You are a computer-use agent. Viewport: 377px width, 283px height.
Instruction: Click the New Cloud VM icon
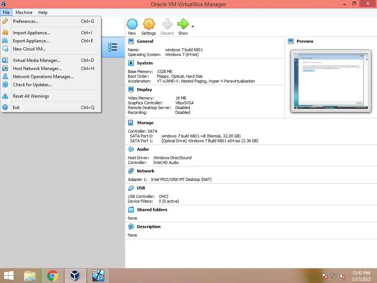tap(5, 49)
